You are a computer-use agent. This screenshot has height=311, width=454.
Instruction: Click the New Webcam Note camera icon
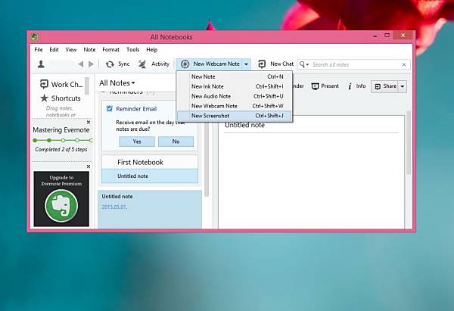(185, 64)
